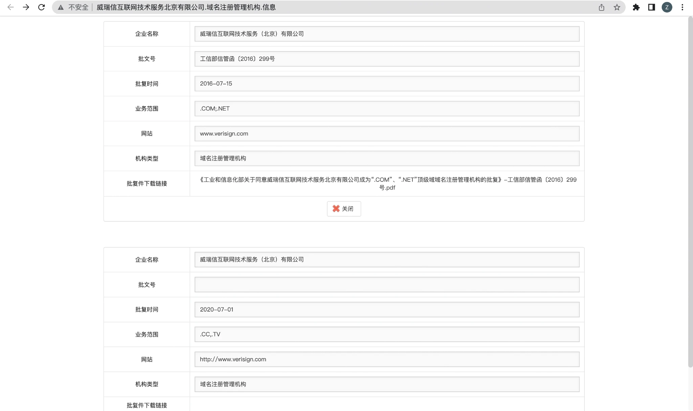This screenshot has height=411, width=693.
Task: Open the Chrome three-dot menu
Action: [682, 7]
